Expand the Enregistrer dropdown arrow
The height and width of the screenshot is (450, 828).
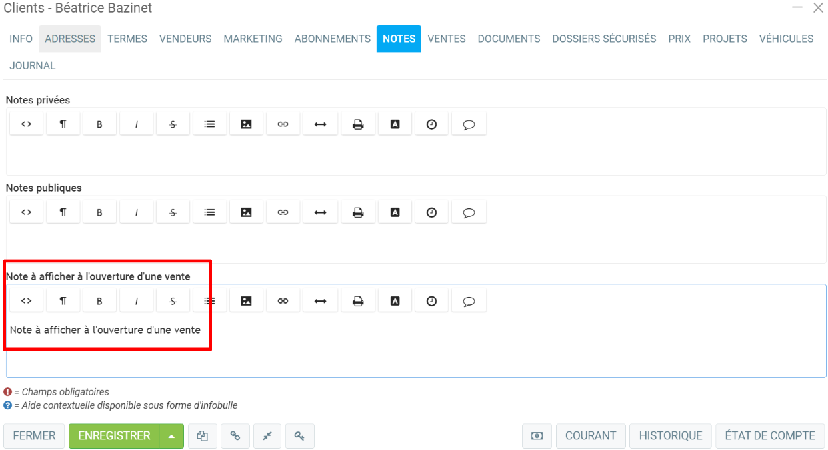coord(171,436)
